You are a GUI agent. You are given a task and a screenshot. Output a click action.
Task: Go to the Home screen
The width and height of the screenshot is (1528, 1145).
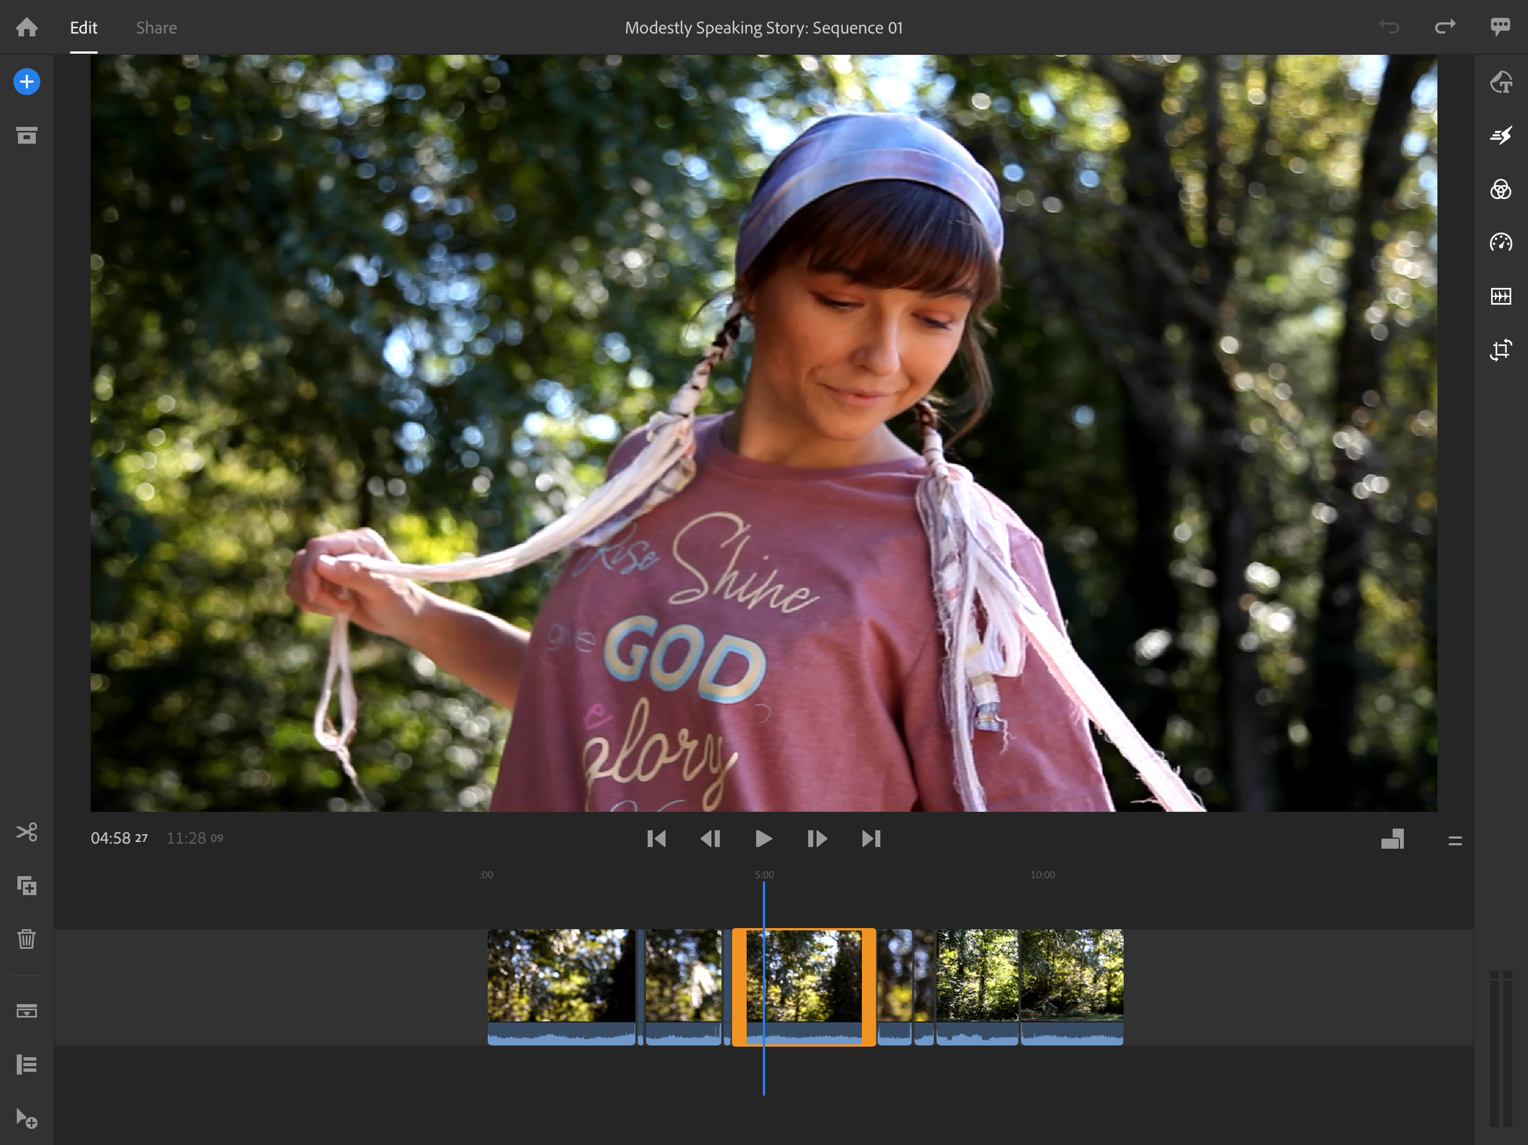click(x=27, y=27)
